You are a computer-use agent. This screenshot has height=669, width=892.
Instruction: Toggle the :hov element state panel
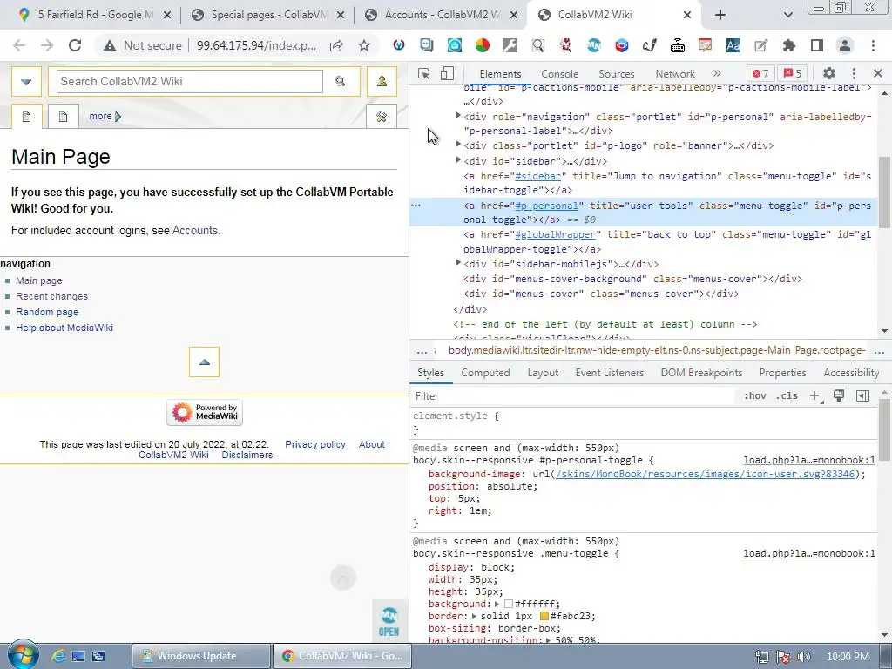[755, 396]
